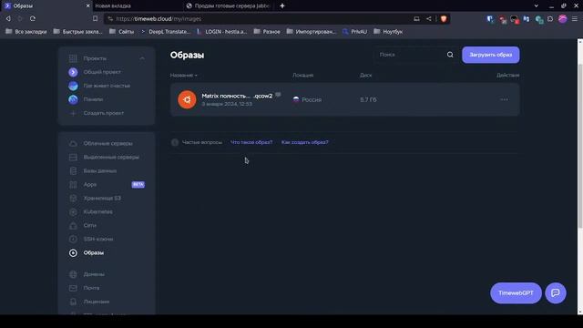Open the Как создать образ? link
The image size is (583, 328).
[x=305, y=142]
